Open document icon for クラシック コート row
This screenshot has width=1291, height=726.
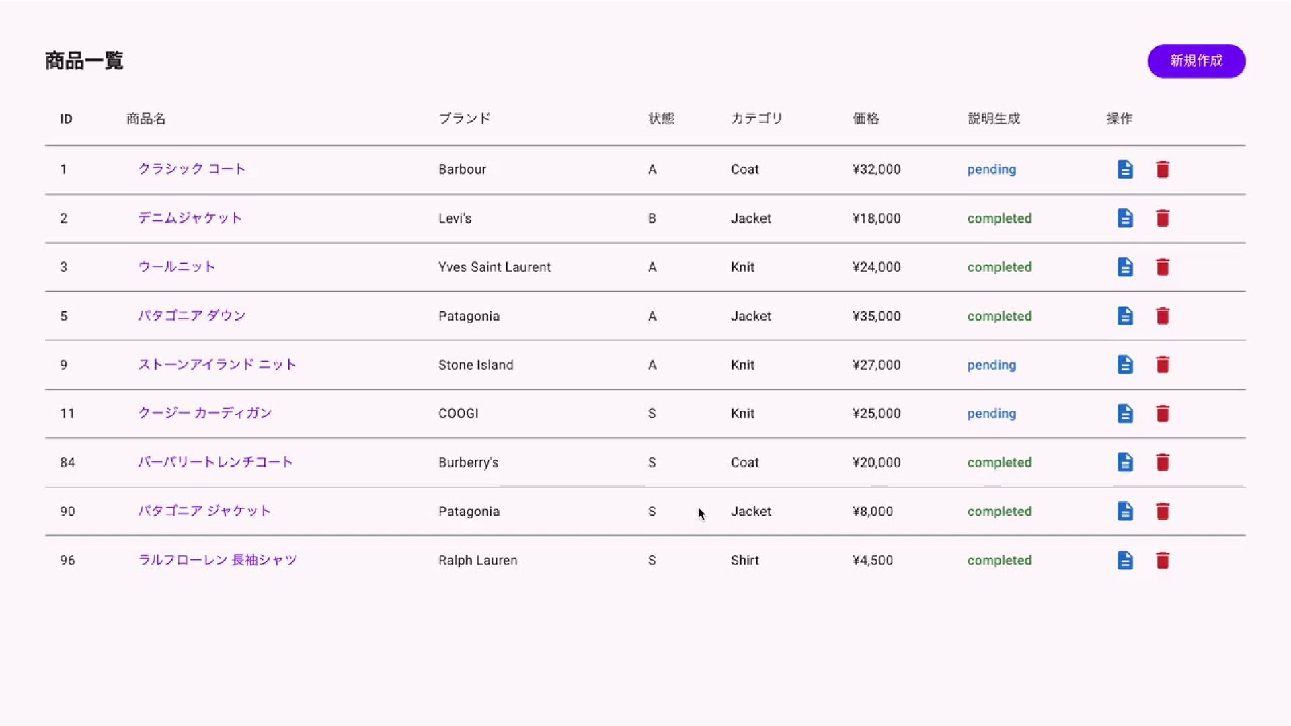(1125, 169)
